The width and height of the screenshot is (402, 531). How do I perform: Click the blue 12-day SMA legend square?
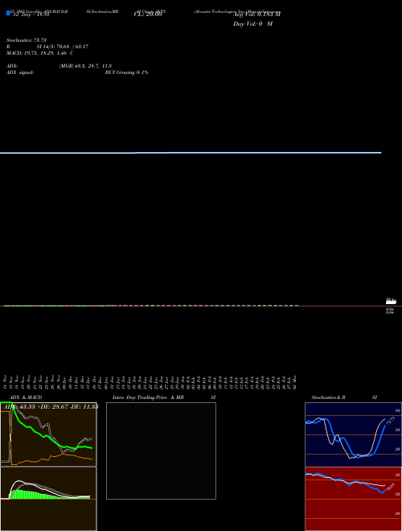coord(8,13)
